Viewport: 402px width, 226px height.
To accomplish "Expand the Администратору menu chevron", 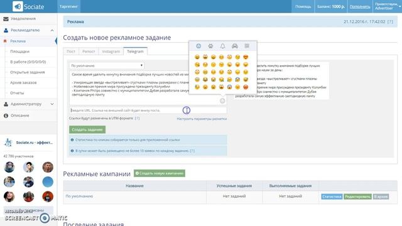I will pyautogui.click(x=52, y=104).
